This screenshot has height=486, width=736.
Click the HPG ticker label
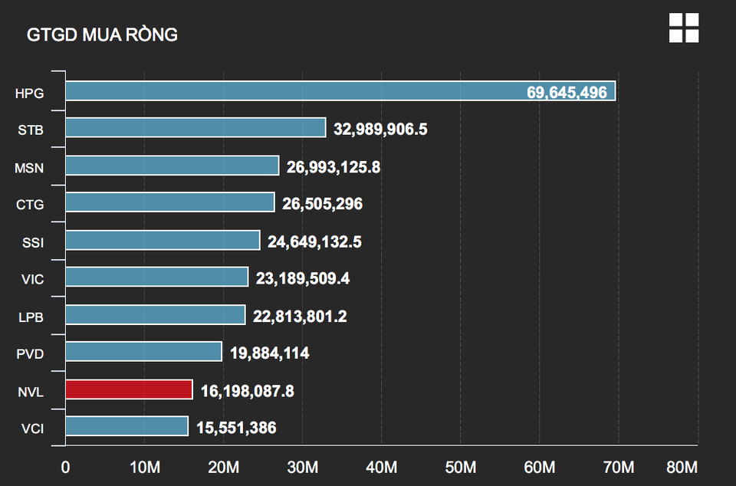point(29,94)
